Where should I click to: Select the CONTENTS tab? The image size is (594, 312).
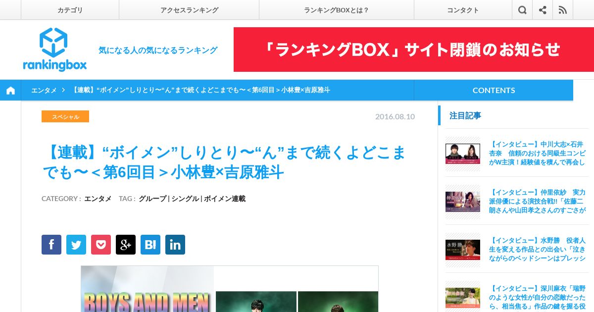(494, 90)
